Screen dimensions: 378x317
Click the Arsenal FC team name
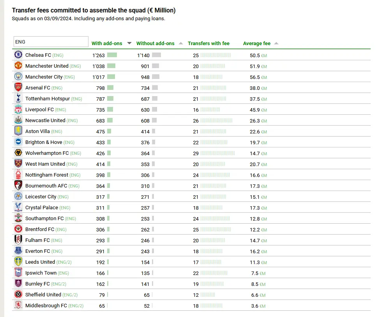click(38, 88)
